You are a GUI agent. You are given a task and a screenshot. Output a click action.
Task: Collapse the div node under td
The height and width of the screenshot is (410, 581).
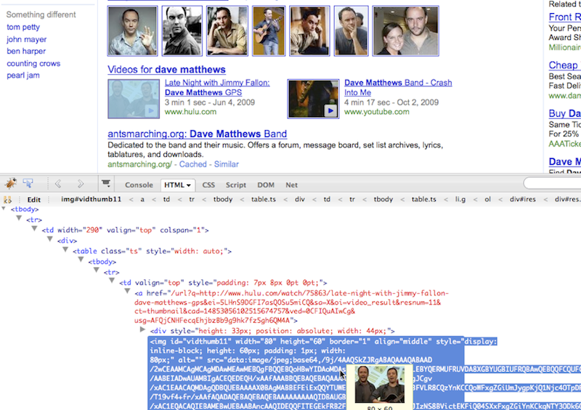(x=50, y=239)
